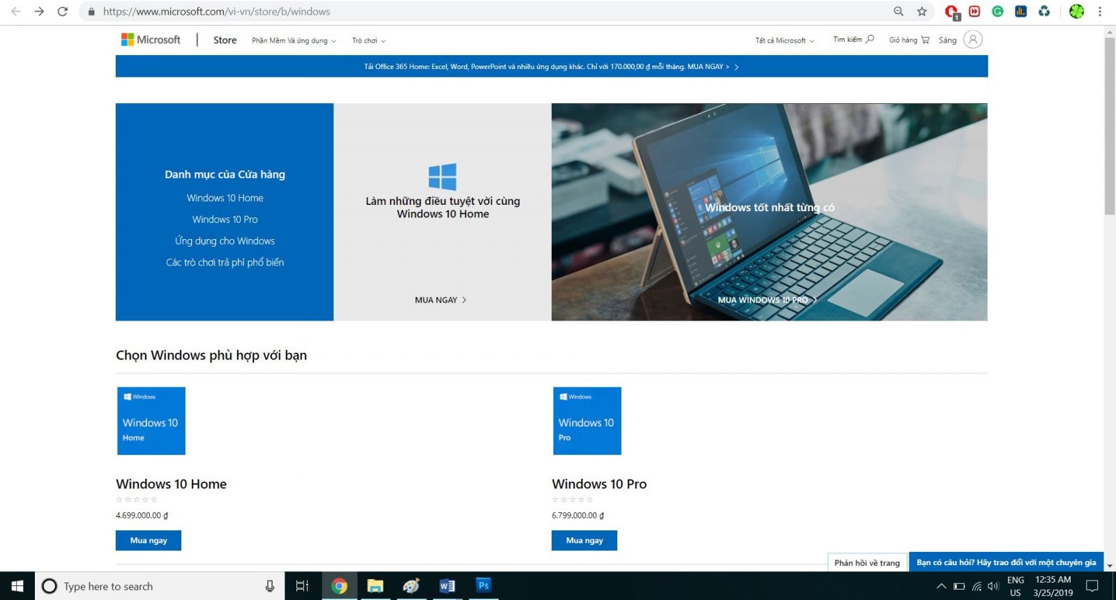This screenshot has width=1116, height=600.
Task: Click MUA WINDOWS 10 PRO link
Action: (767, 300)
